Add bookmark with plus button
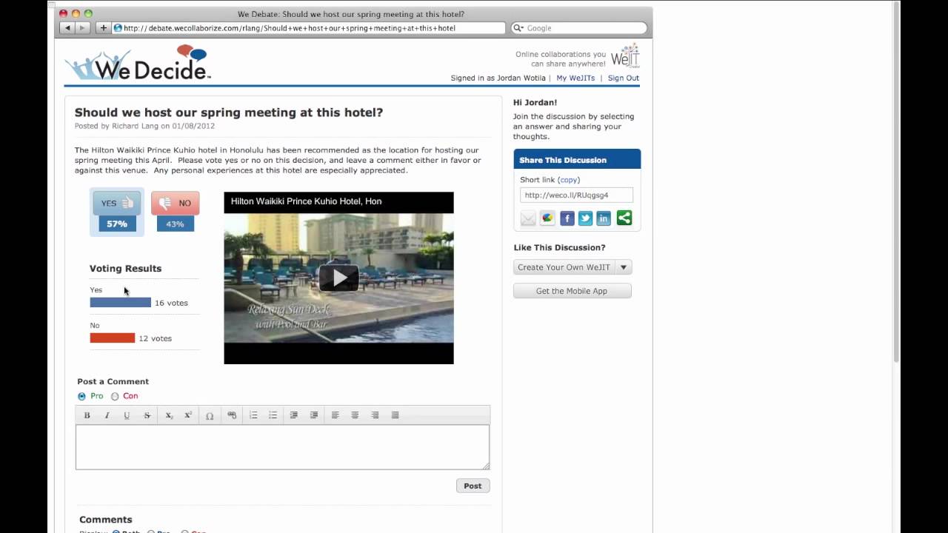This screenshot has height=533, width=948. pyautogui.click(x=103, y=27)
